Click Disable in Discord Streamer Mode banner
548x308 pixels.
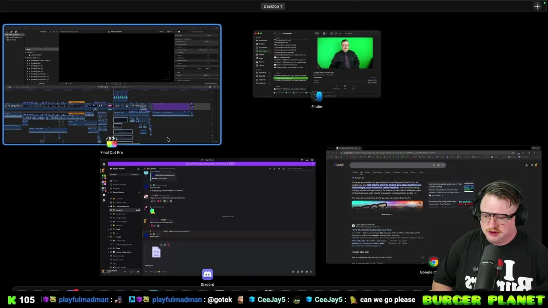tap(231, 164)
